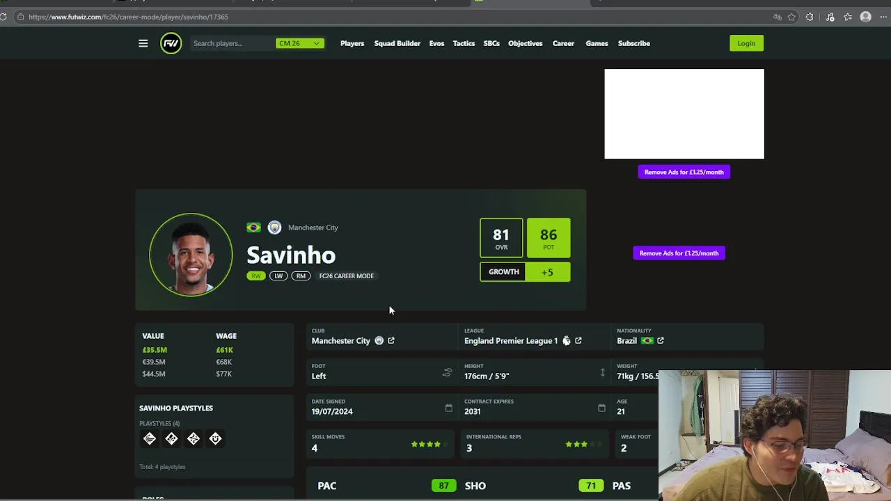Open the nationality external link icon
Viewport: 891px width, 501px height.
click(661, 341)
